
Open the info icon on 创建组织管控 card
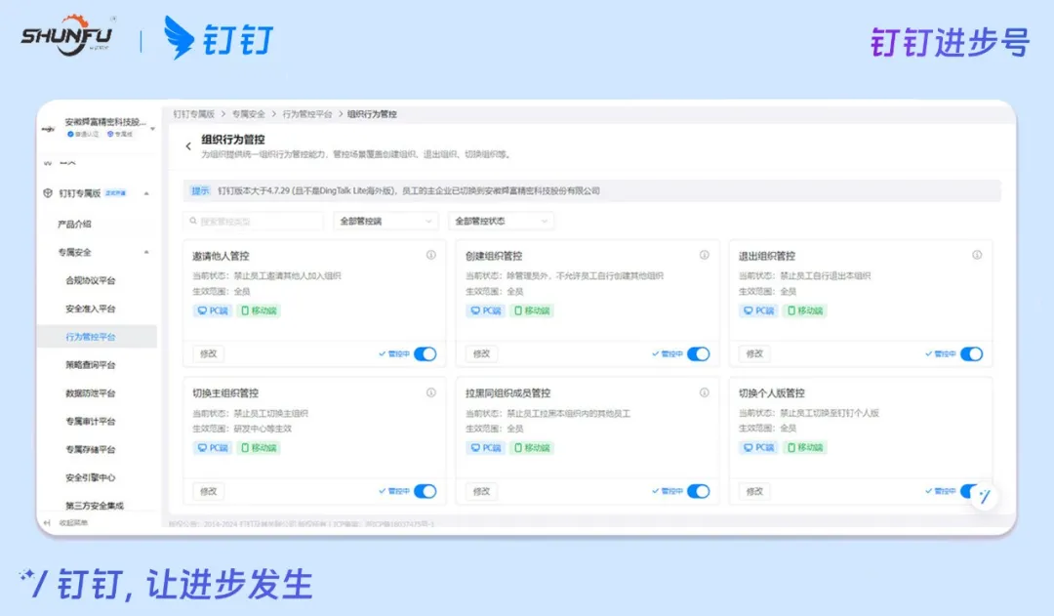pyautogui.click(x=704, y=255)
